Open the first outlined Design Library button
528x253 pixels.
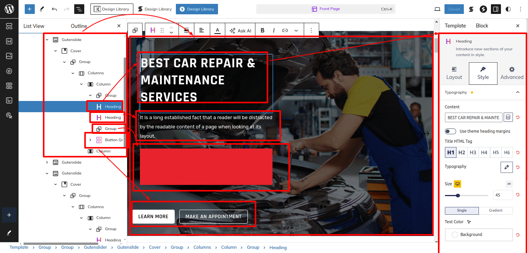pos(112,9)
